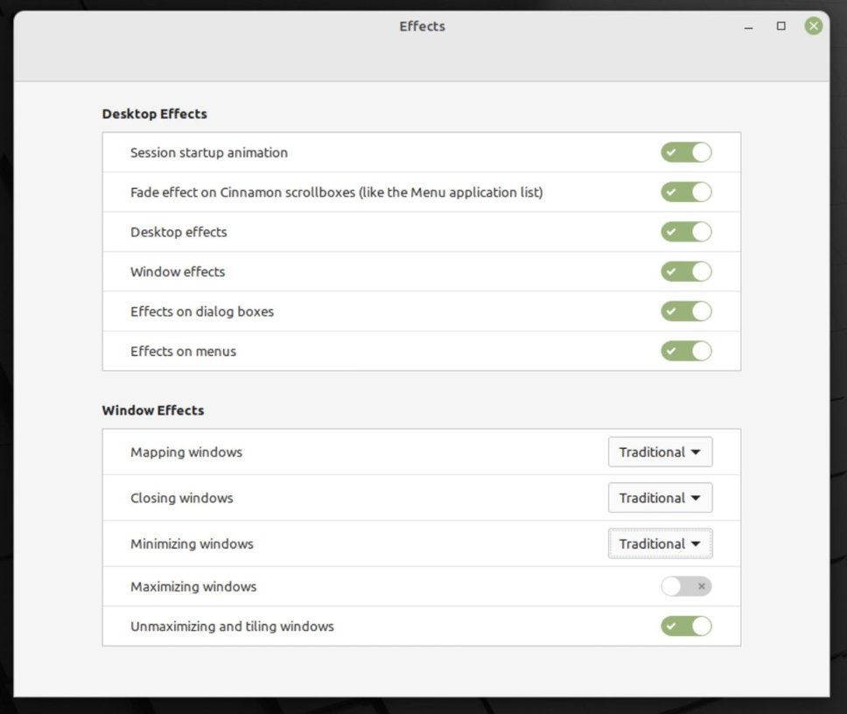Viewport: 847px width, 714px height.
Task: Enable the Maximizing windows toggle
Action: [686, 586]
